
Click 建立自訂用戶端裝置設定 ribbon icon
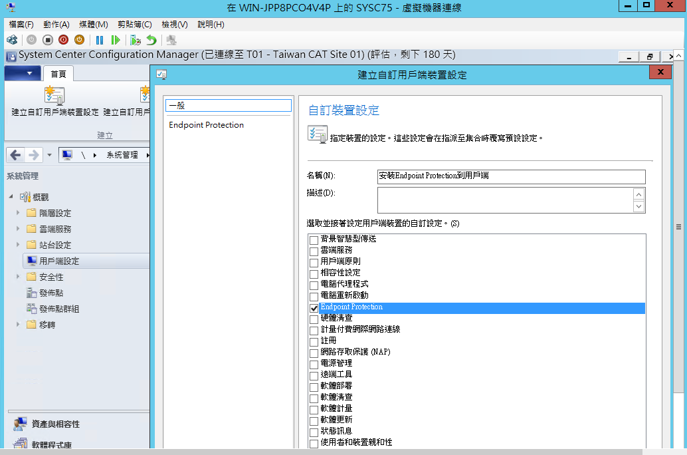click(x=54, y=96)
